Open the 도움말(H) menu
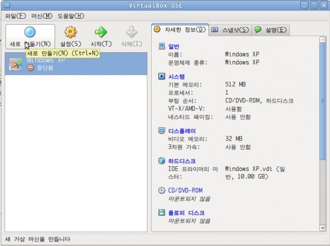Image resolution: width=330 pixels, height=246 pixels. coord(71,16)
